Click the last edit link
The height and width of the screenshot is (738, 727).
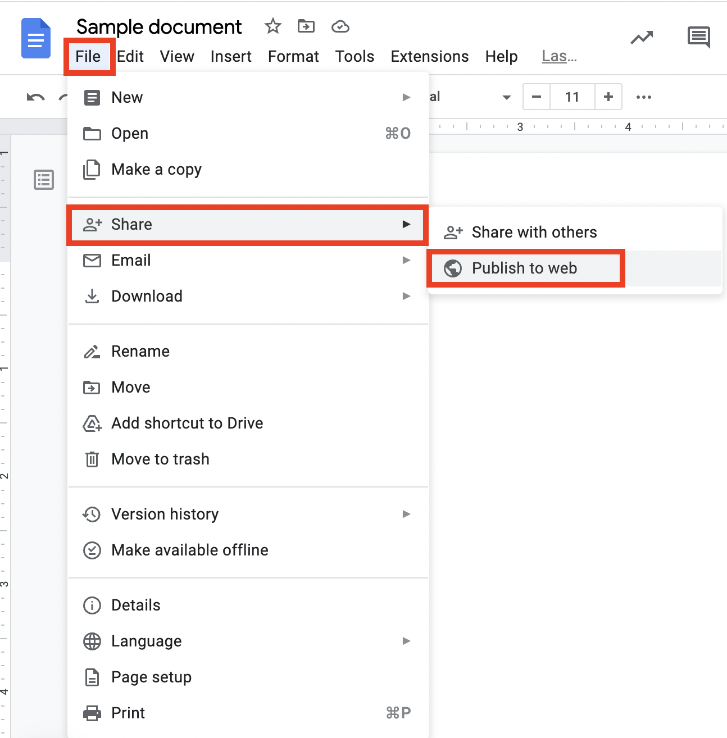pyautogui.click(x=559, y=56)
